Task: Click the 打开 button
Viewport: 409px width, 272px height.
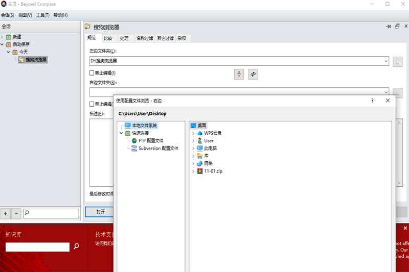Action: tap(101, 211)
